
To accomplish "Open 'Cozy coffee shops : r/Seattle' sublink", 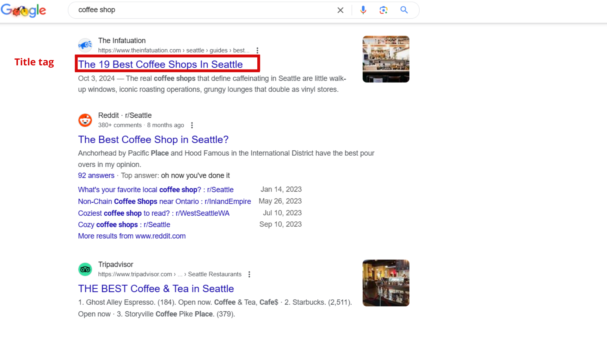I will (x=124, y=225).
